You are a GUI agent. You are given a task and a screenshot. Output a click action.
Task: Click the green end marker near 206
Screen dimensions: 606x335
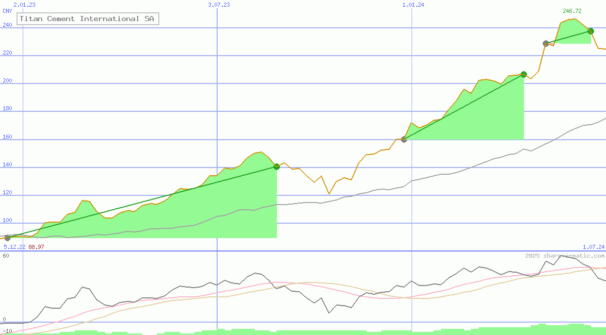523,74
